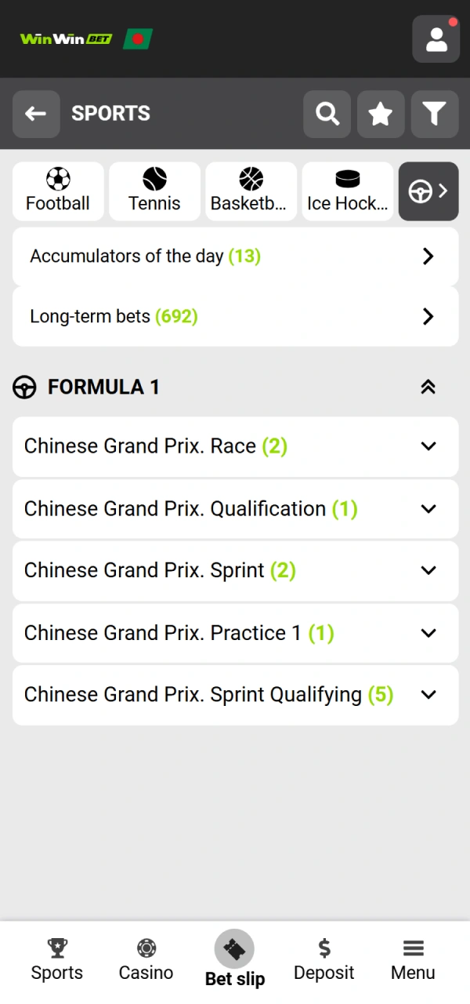Tap the profile account icon
The width and height of the screenshot is (470, 1004).
click(436, 38)
